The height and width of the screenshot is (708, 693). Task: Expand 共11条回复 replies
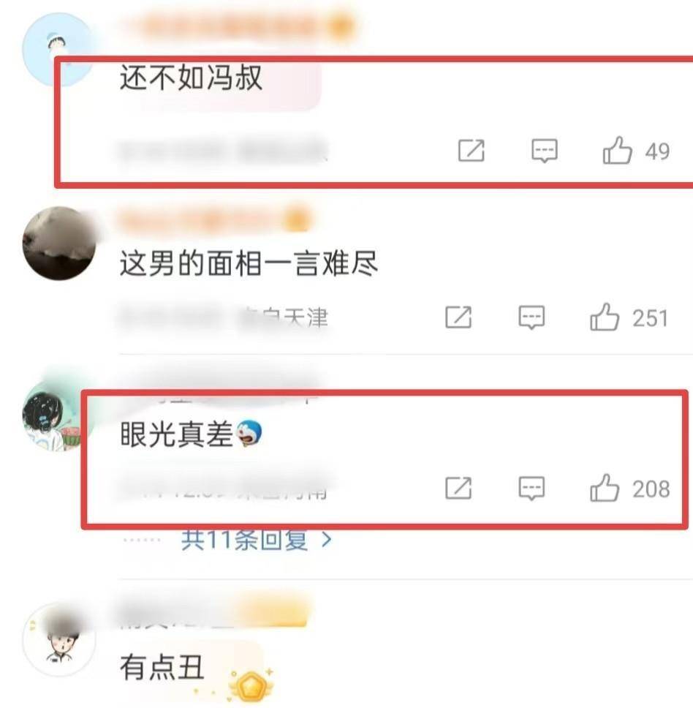point(245,539)
